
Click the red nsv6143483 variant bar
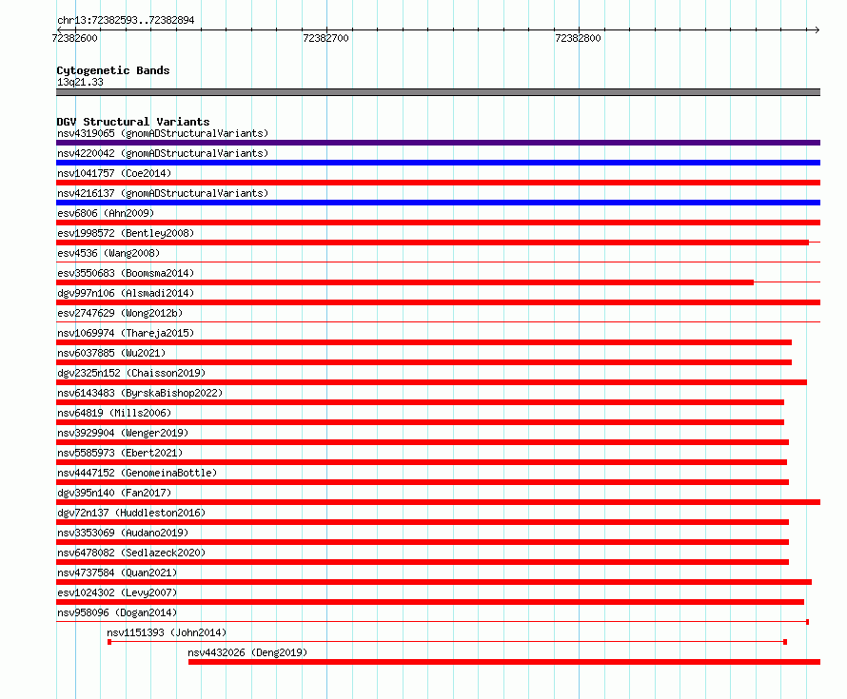coord(421,402)
